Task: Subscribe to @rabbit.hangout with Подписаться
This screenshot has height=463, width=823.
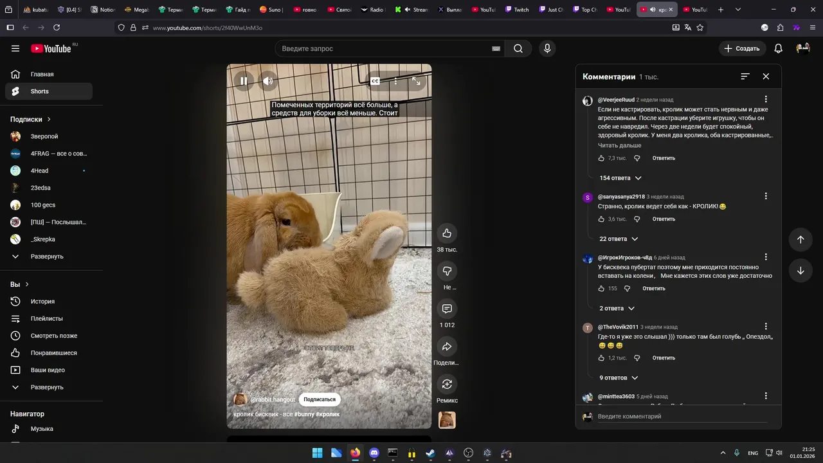Action: (320, 399)
